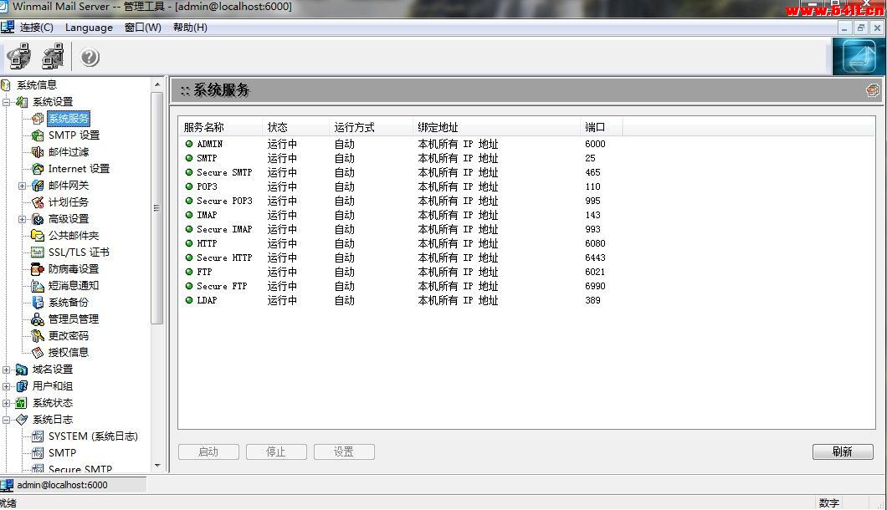Open the Language menu
Screen dimensions: 887x510
(x=89, y=28)
